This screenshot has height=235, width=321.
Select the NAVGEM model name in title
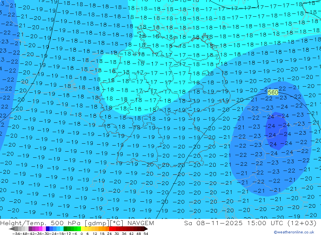(141, 223)
